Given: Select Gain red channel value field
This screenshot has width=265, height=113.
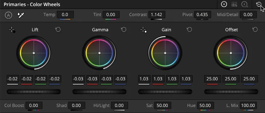Looking at the screenshot, I should pos(158,79).
